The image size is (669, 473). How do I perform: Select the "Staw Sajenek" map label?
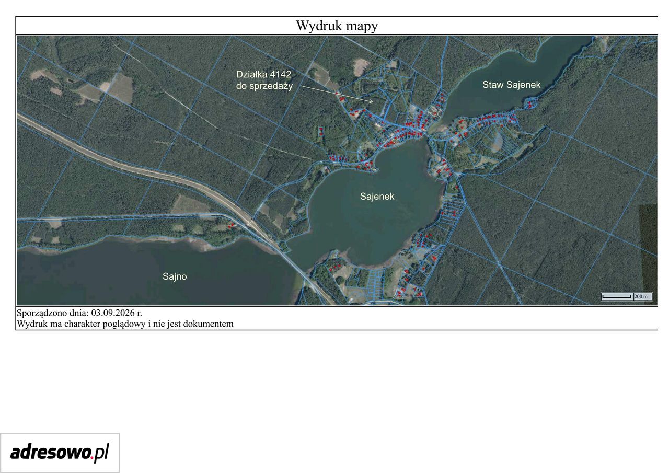[511, 85]
